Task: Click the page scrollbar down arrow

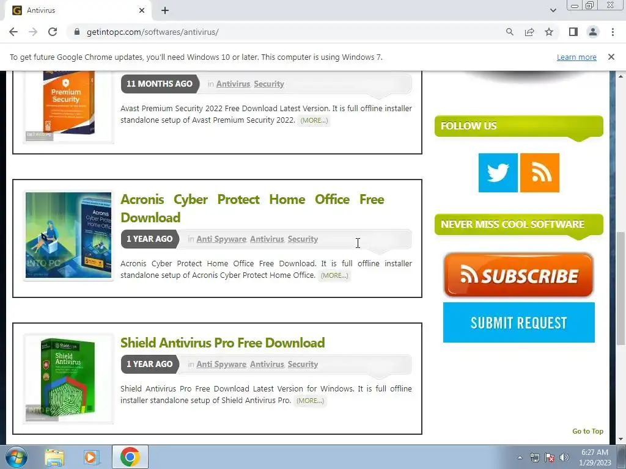Action: pyautogui.click(x=621, y=440)
